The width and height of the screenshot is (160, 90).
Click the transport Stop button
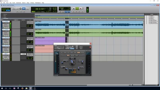point(74,8)
